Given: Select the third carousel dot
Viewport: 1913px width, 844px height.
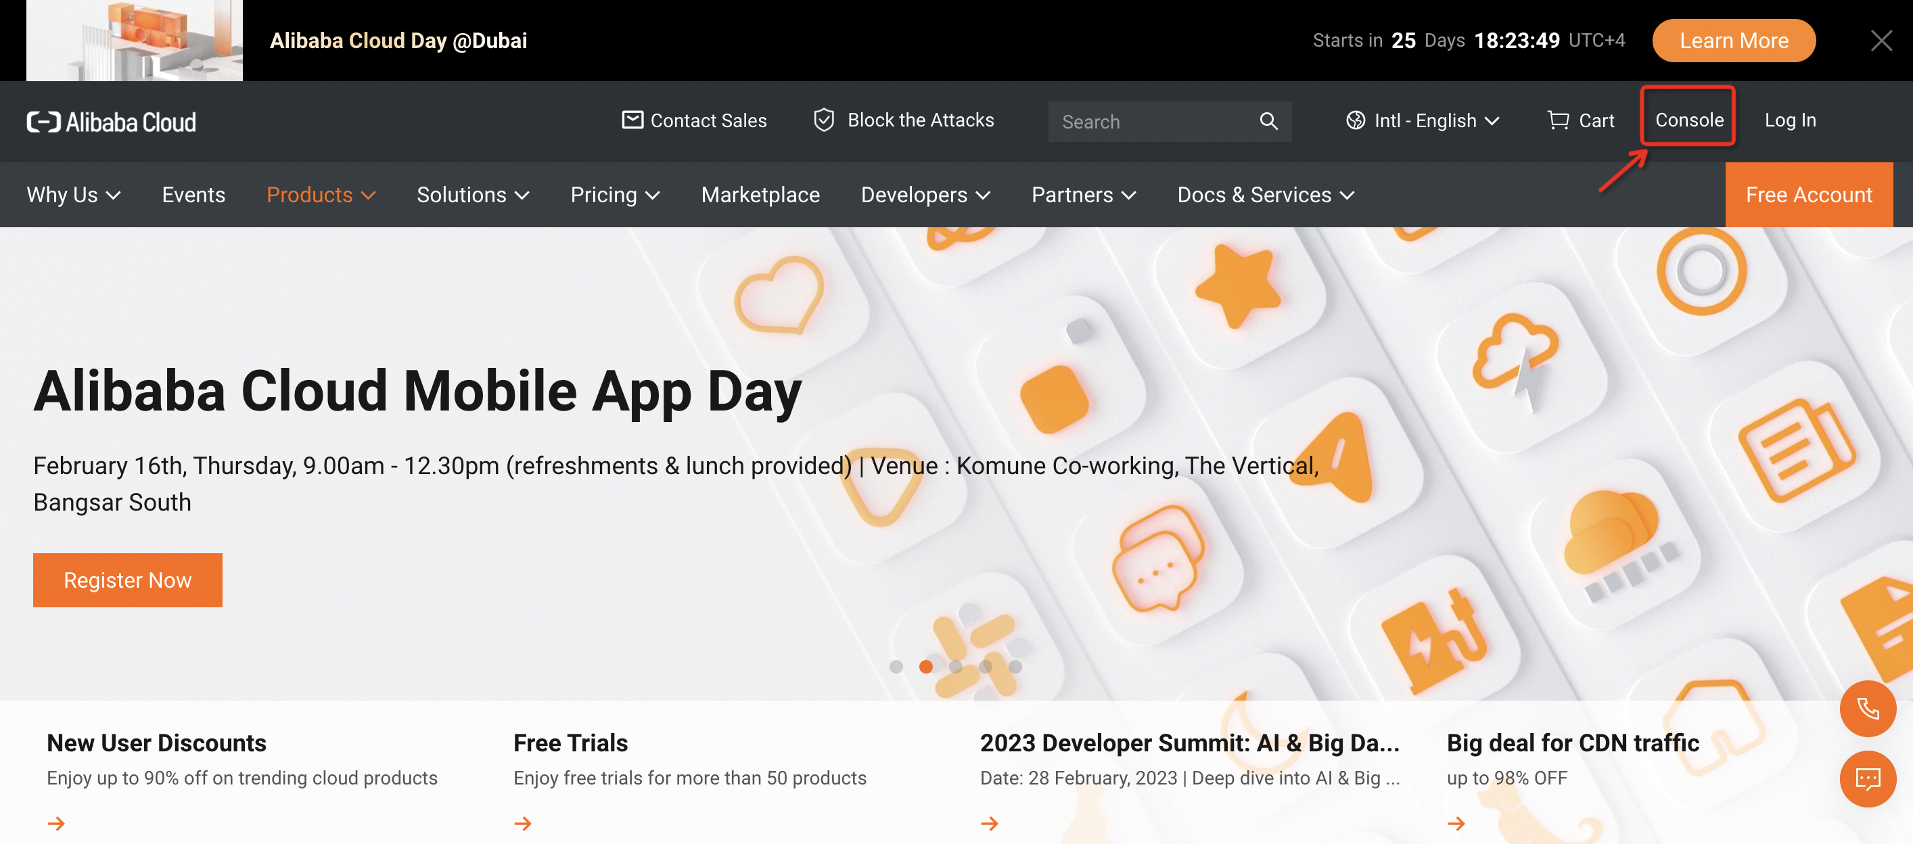Looking at the screenshot, I should click(956, 667).
